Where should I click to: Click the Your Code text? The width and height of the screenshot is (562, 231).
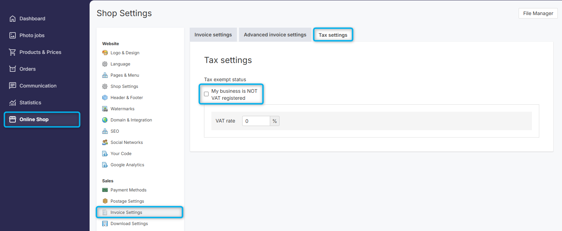click(121, 154)
